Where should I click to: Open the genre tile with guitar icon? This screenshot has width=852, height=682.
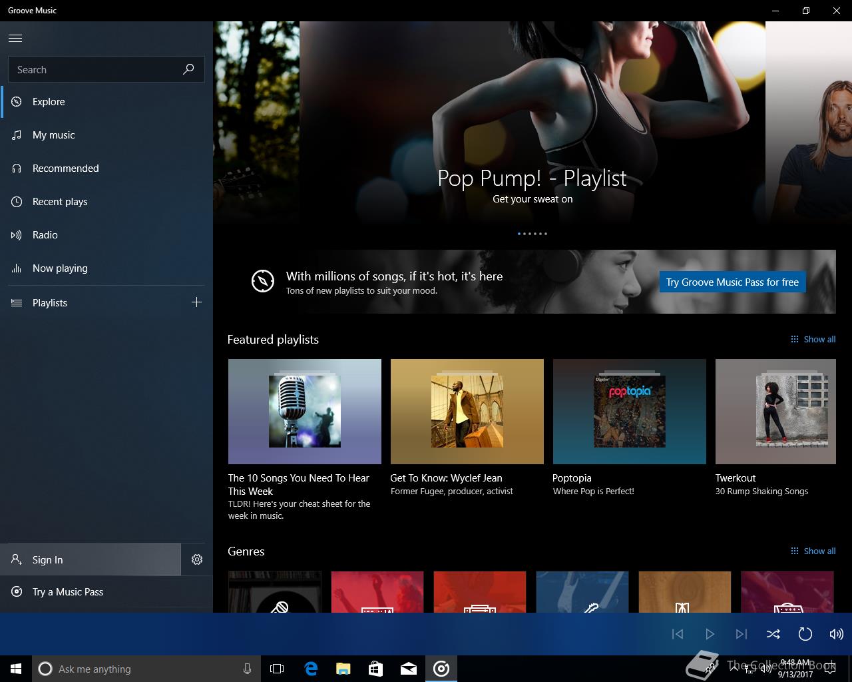pos(582,592)
